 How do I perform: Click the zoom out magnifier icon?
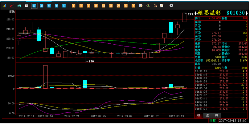(155, 6)
